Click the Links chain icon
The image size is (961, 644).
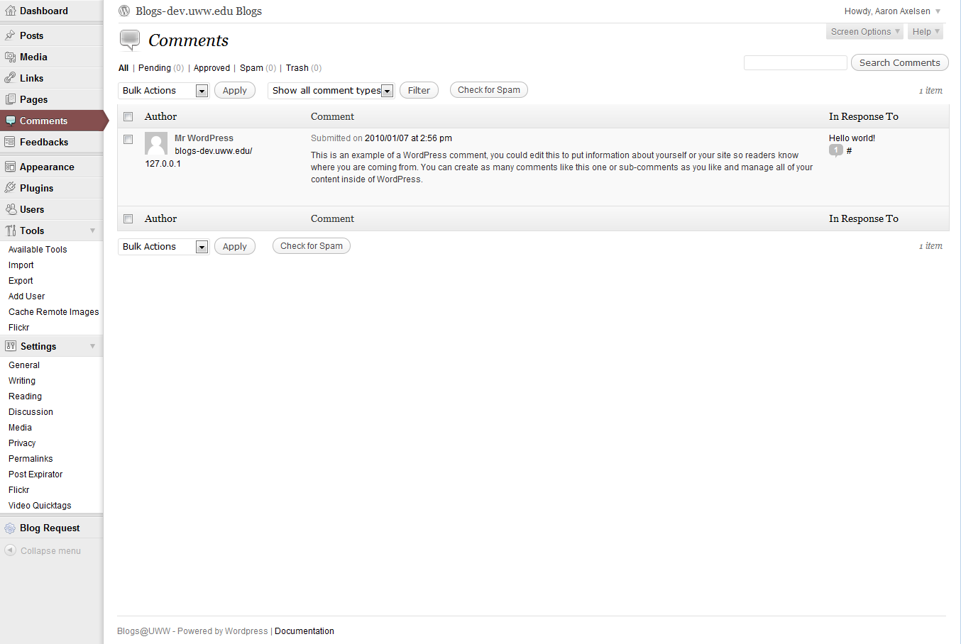[x=10, y=78]
